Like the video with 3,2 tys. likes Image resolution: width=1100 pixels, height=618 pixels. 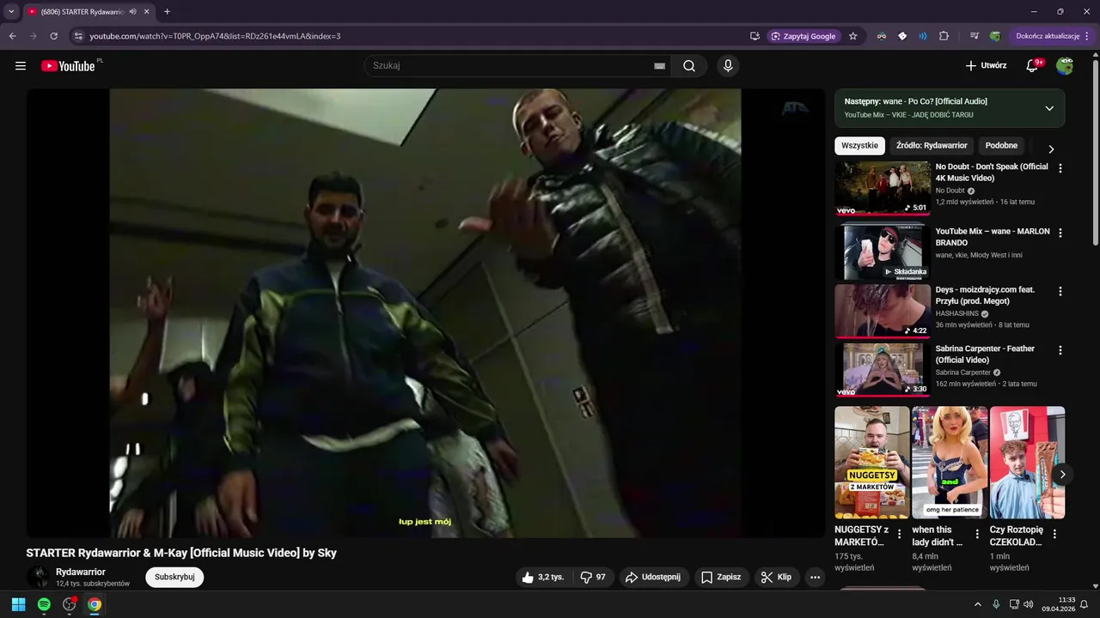543,577
